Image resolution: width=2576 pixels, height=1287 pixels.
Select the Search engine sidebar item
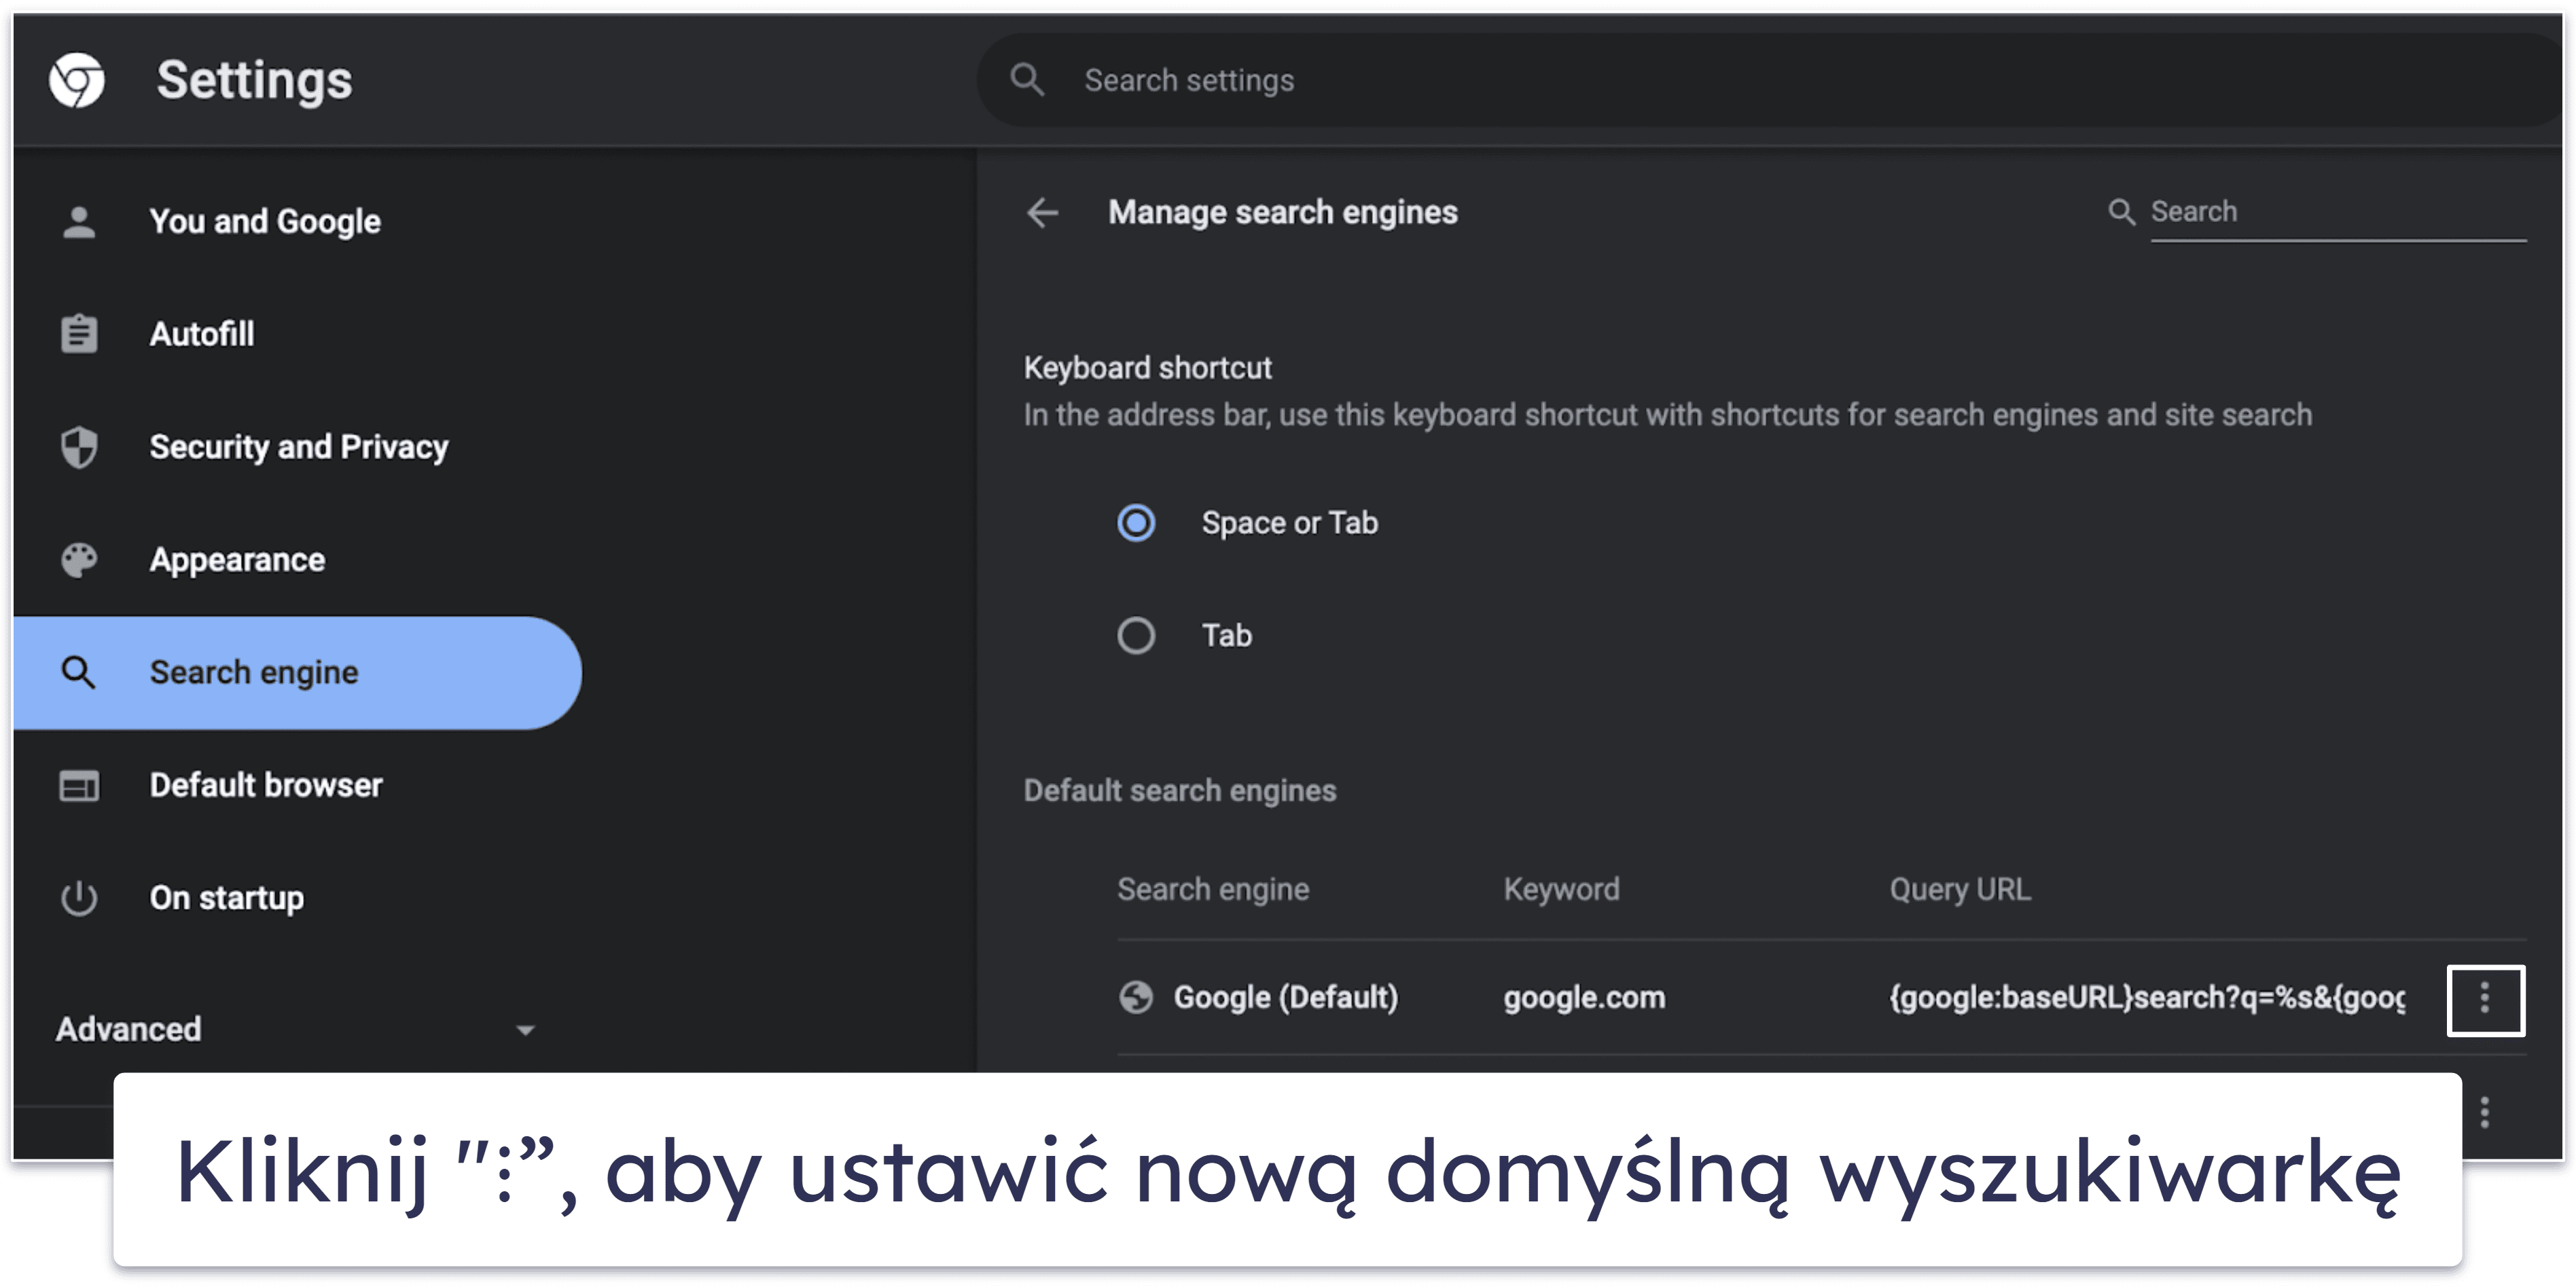298,673
